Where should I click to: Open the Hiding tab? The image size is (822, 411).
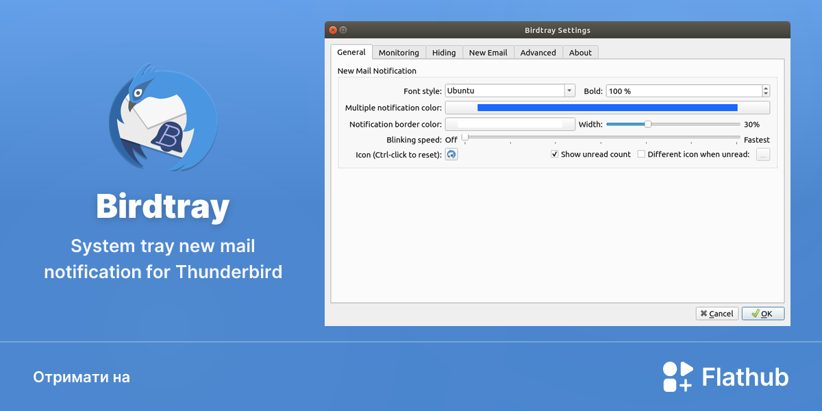coord(444,53)
